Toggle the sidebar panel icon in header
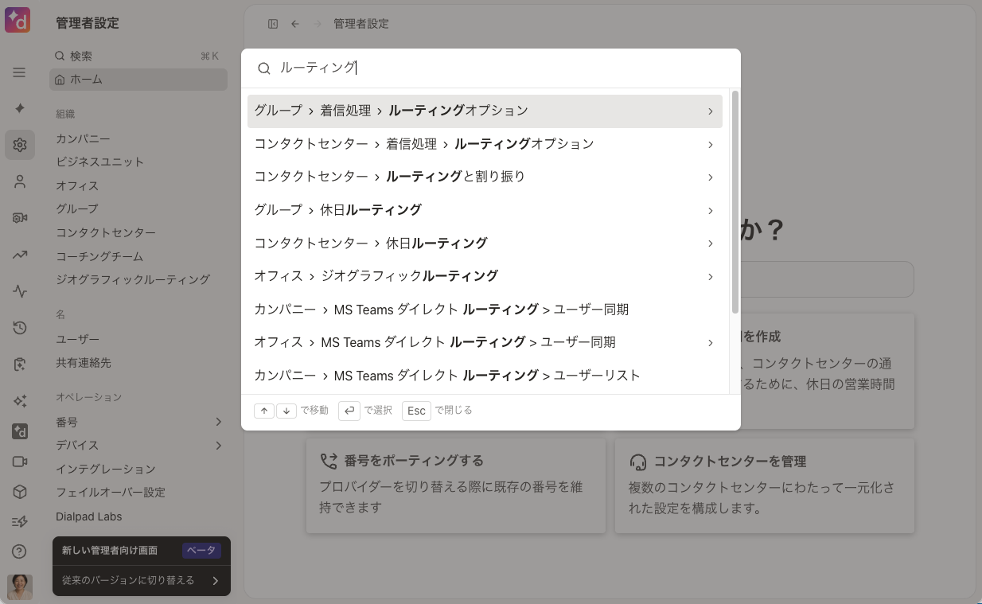This screenshot has height=604, width=982. click(273, 24)
